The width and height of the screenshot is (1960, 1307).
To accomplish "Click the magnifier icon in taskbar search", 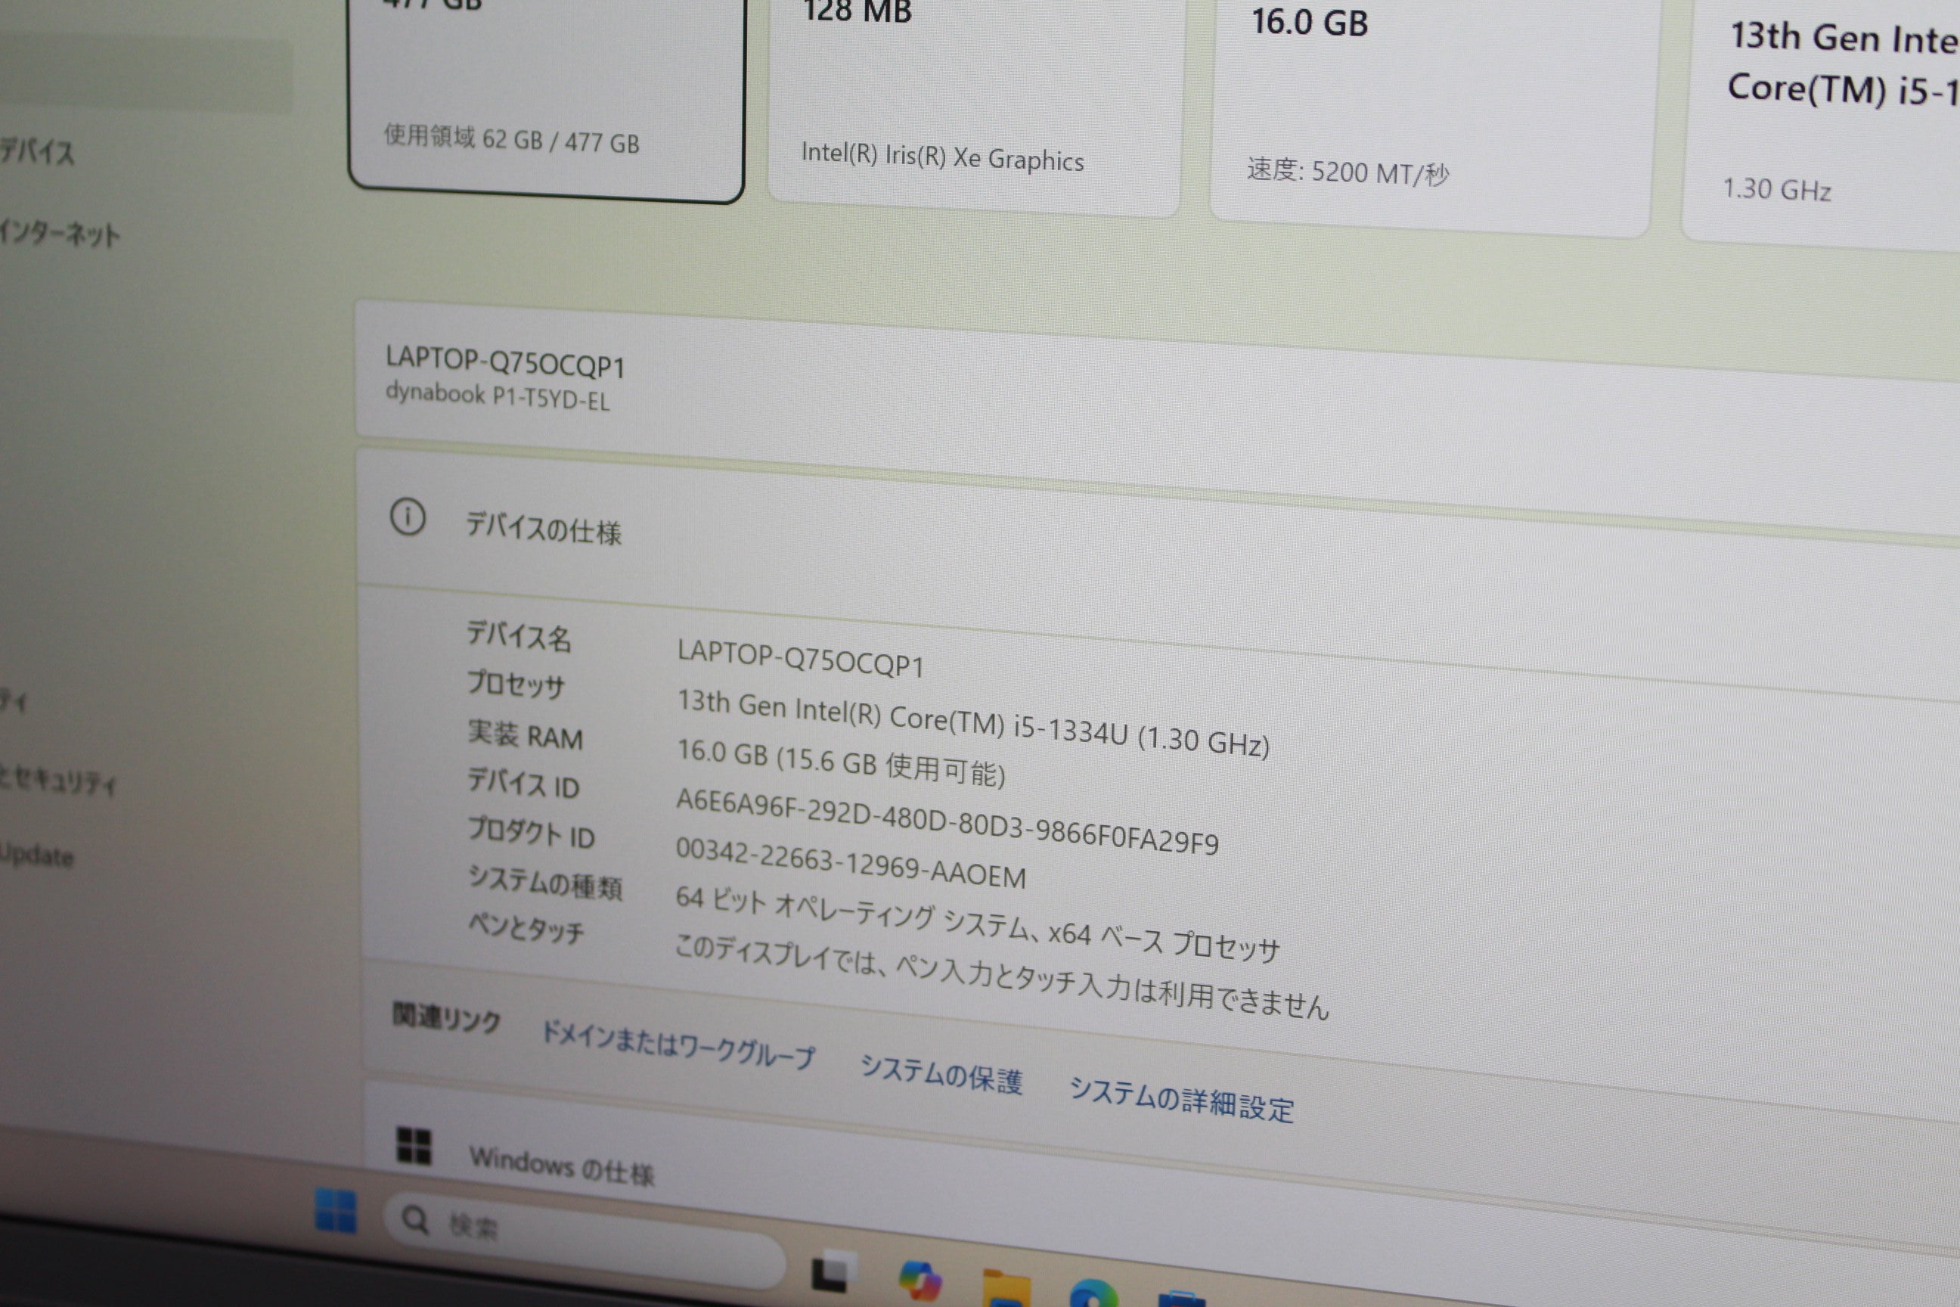I will click(x=415, y=1220).
